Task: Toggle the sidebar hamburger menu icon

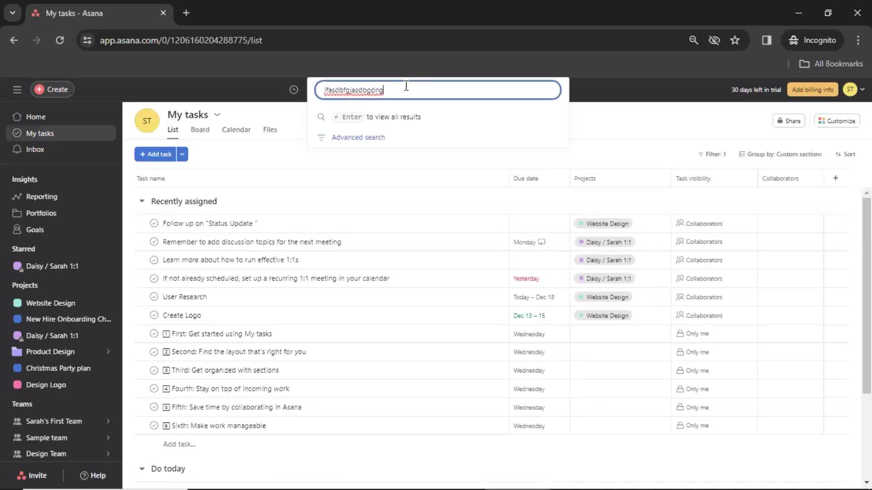Action: (x=17, y=89)
